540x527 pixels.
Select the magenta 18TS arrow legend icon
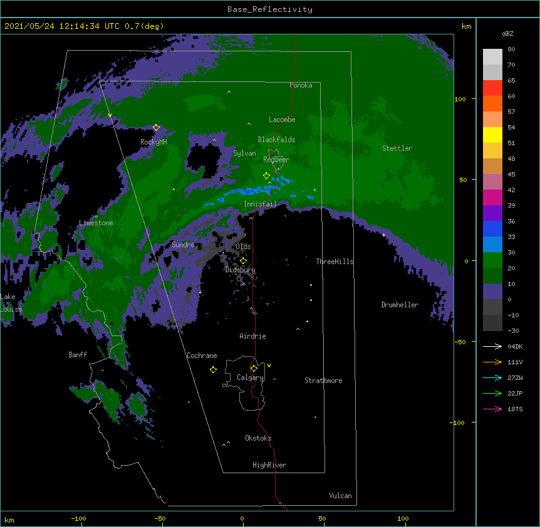[x=492, y=409]
